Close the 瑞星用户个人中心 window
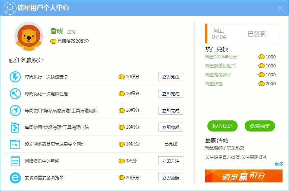Viewport: 289px width, 191px height. [x=280, y=8]
